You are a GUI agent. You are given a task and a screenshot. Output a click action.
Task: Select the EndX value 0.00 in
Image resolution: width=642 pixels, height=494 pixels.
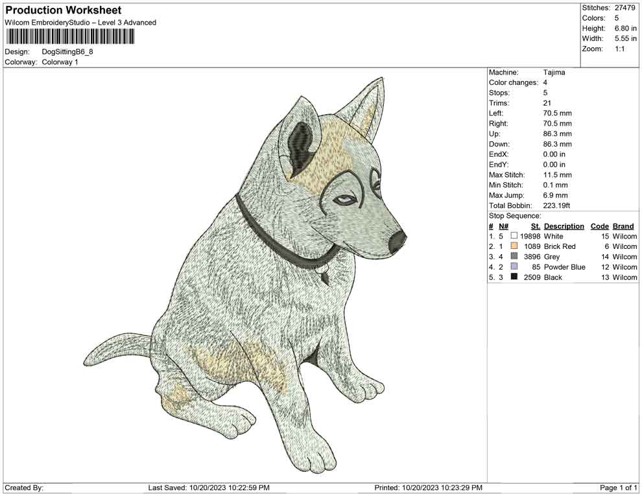554,154
